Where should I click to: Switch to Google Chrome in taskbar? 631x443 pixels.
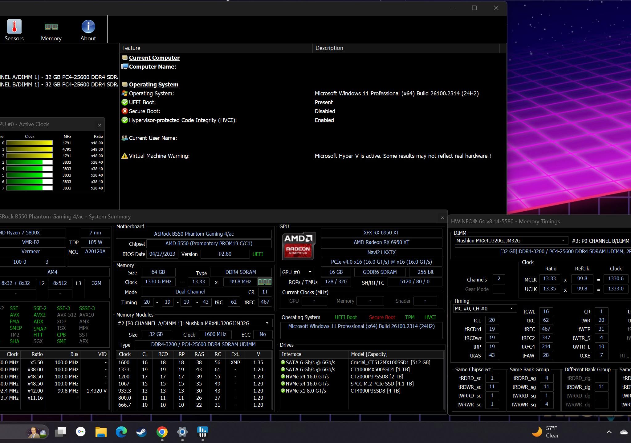click(x=162, y=432)
